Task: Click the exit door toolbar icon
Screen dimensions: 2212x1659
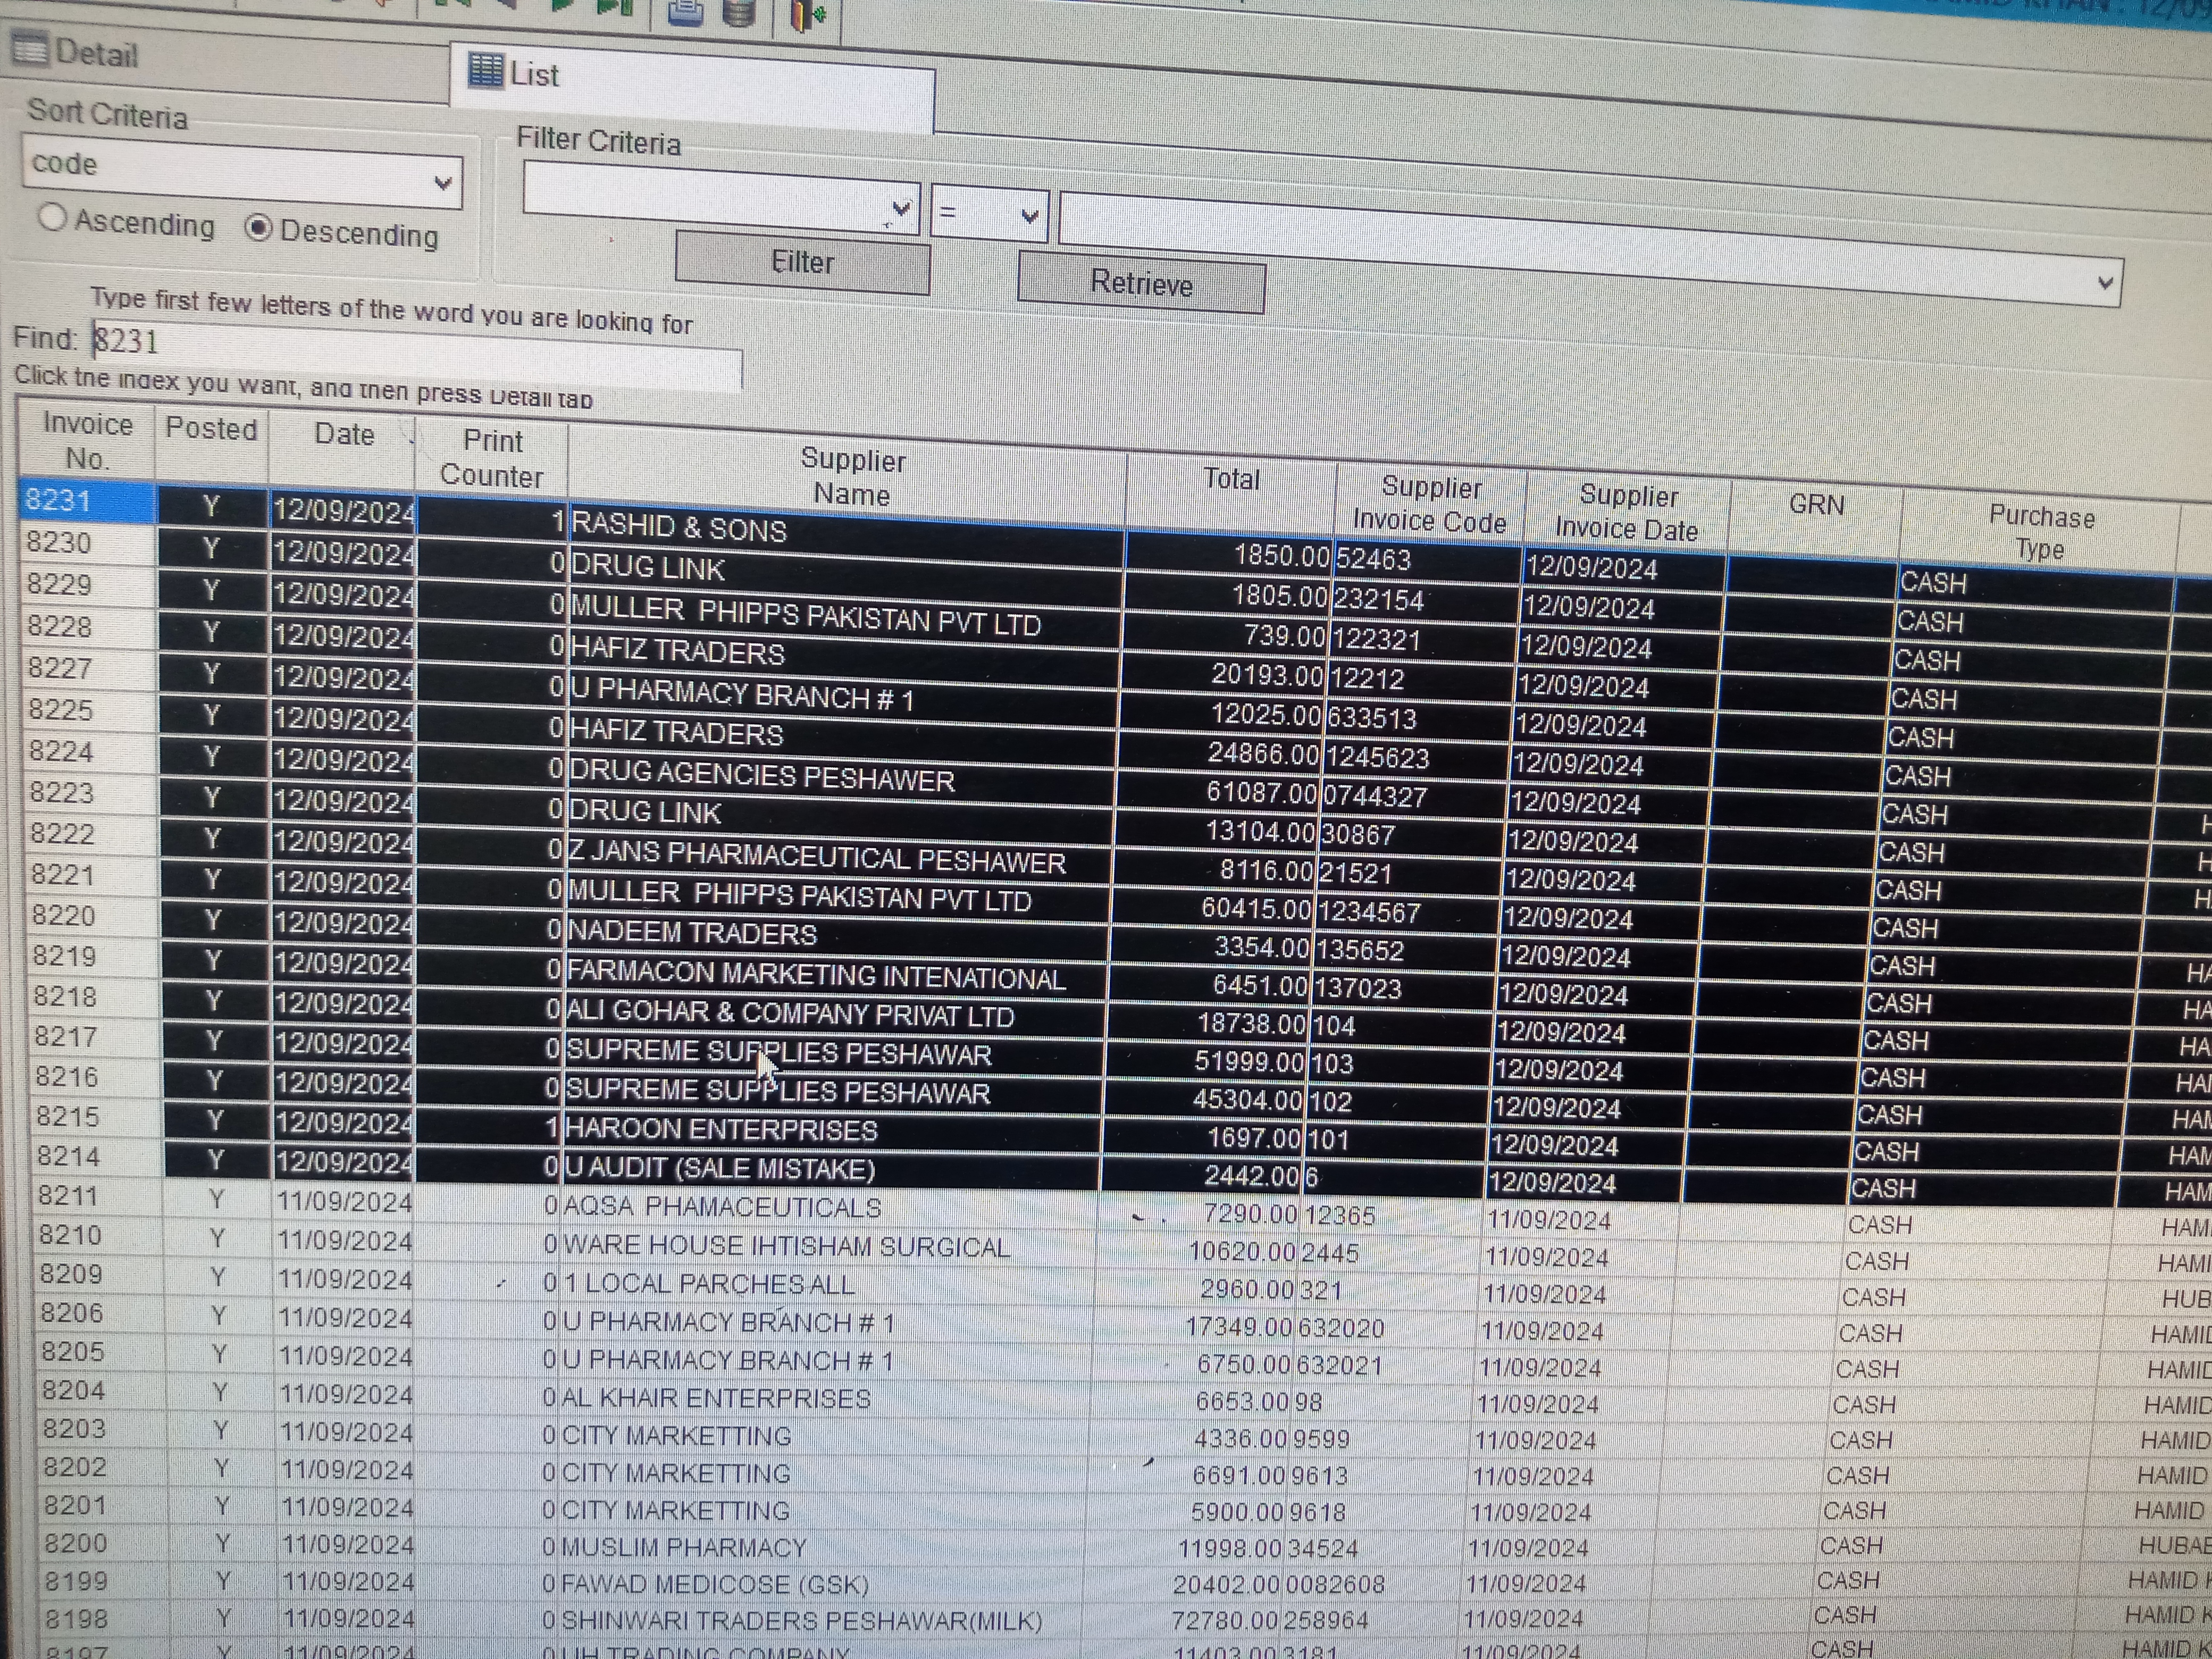Action: 806,14
